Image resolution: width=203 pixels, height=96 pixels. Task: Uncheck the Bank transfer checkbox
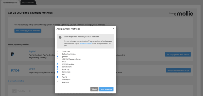tap(58, 67)
